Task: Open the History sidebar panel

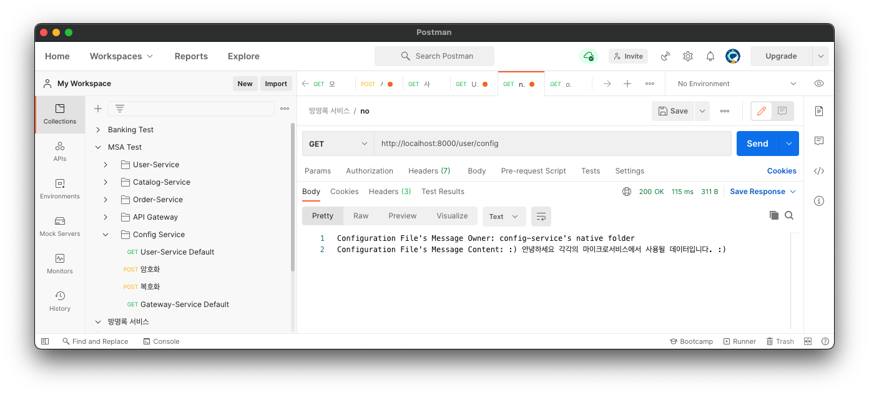Action: tap(60, 301)
